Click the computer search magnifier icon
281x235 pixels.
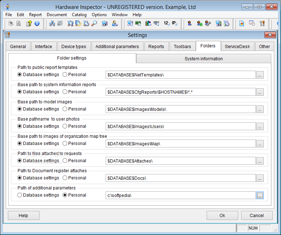[70, 23]
